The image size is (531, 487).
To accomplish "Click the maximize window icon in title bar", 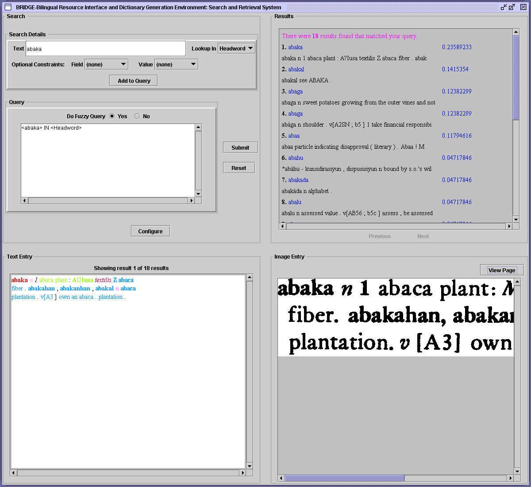I will click(512, 7).
